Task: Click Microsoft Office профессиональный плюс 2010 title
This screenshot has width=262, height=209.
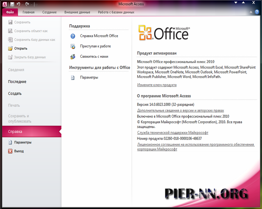Action: coord(176,62)
